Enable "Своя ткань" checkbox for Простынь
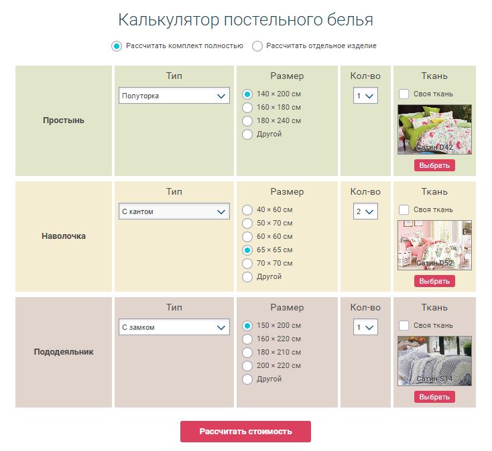492x451 pixels. pyautogui.click(x=404, y=94)
